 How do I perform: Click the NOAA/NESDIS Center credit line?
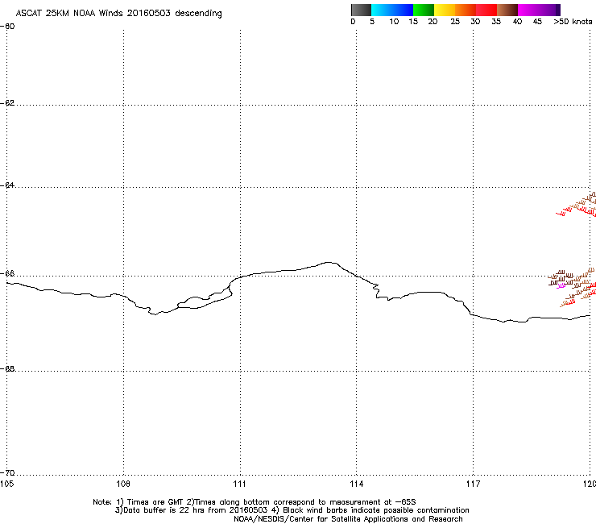pyautogui.click(x=348, y=519)
